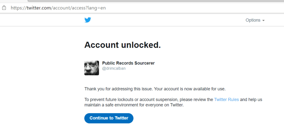Screen dimensions: 284x136
Task: Click 'Your account is now available for use' text
Action: 190,89
